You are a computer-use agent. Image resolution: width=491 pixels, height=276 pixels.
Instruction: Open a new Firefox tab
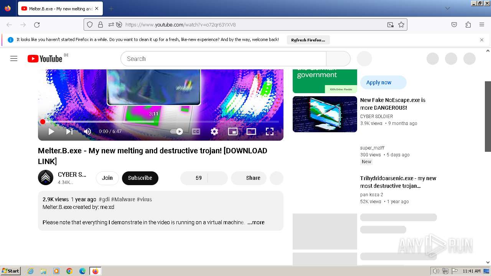[111, 8]
